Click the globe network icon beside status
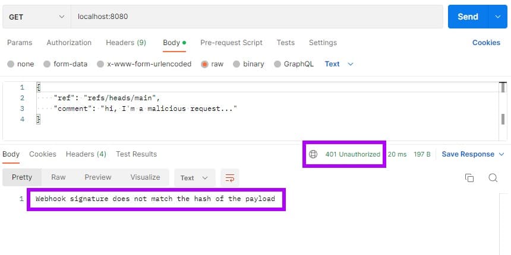This screenshot has width=511, height=255. (313, 154)
